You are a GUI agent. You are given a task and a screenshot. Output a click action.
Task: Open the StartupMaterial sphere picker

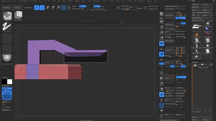coord(7,60)
